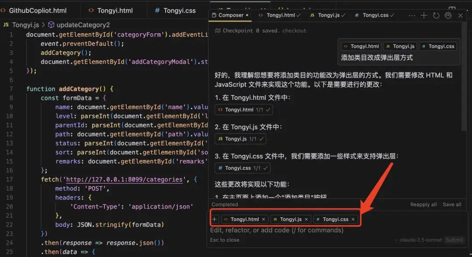Switch to the Tongyi.css editor tab
The image size is (472, 257).
pyautogui.click(x=175, y=10)
